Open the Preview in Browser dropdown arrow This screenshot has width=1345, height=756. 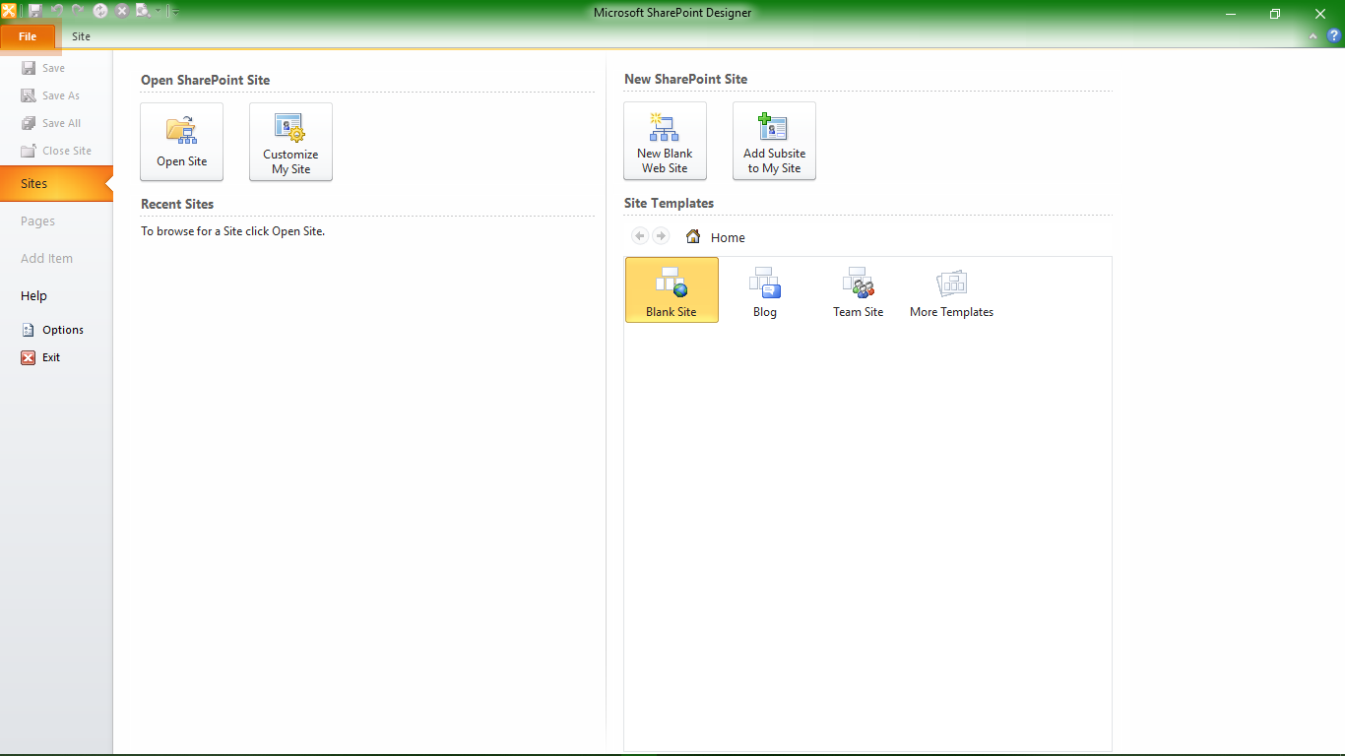(158, 12)
